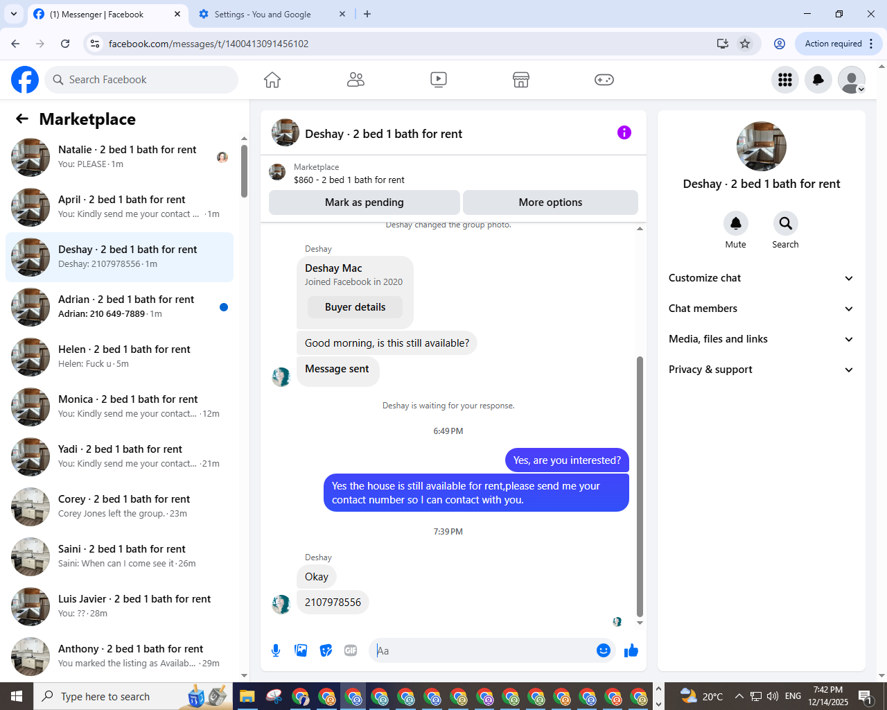Image resolution: width=887 pixels, height=710 pixels.
Task: Click the message composer Aa field
Action: click(482, 650)
